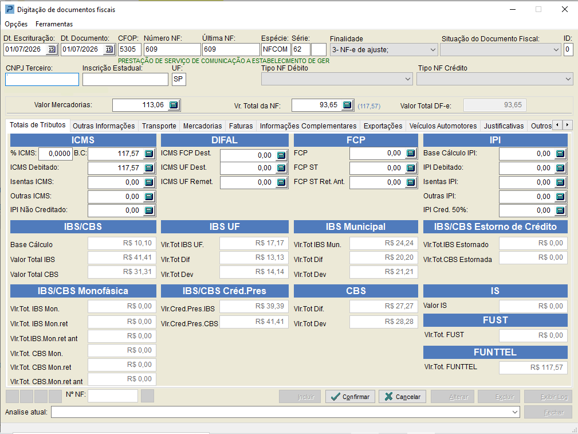Open calculator beside ICMS B.C. field
Viewport: 578px width, 434px height.
149,154
